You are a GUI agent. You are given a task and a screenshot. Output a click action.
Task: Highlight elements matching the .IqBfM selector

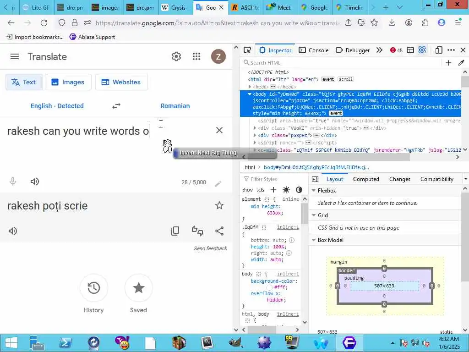click(x=264, y=227)
